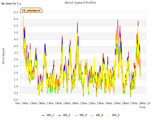This screenshot has height=120, width=161.
Task: Click the TZ_windprof annotation label
Action: click(x=31, y=10)
